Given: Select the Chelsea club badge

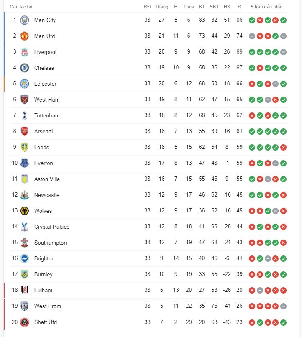Looking at the screenshot, I should pos(25,68).
